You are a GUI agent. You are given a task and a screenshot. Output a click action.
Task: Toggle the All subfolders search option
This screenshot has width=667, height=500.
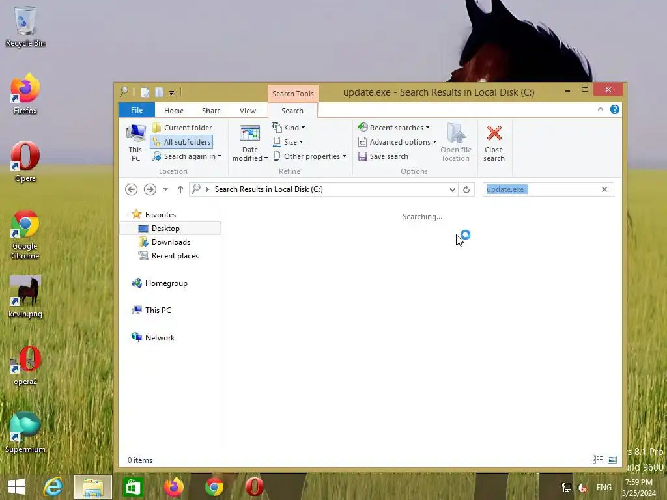click(182, 142)
